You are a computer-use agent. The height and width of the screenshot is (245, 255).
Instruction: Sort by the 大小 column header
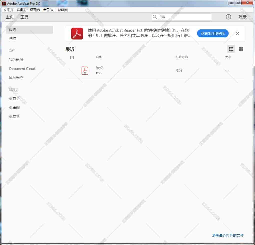(x=228, y=57)
